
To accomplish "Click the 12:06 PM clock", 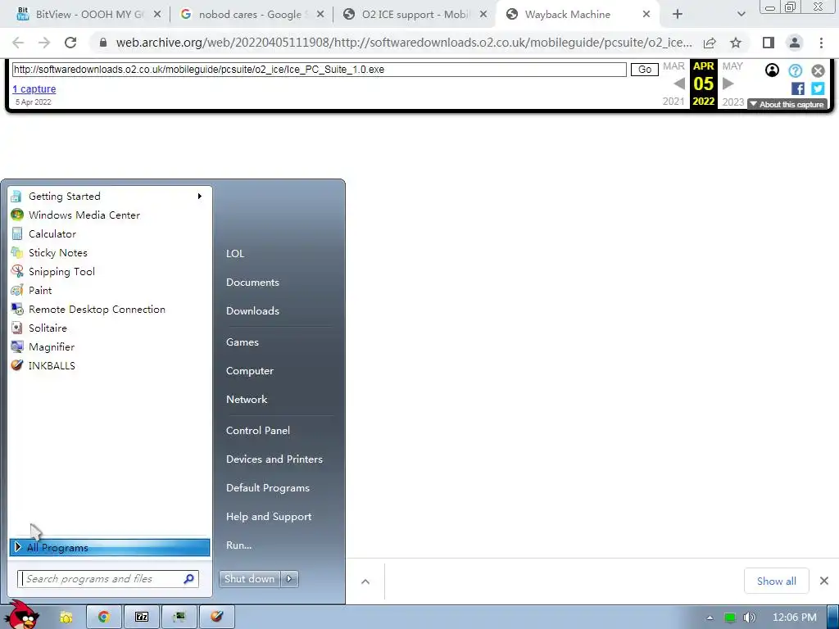I will pyautogui.click(x=795, y=618).
